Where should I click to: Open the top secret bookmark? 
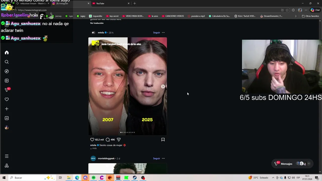point(112,16)
